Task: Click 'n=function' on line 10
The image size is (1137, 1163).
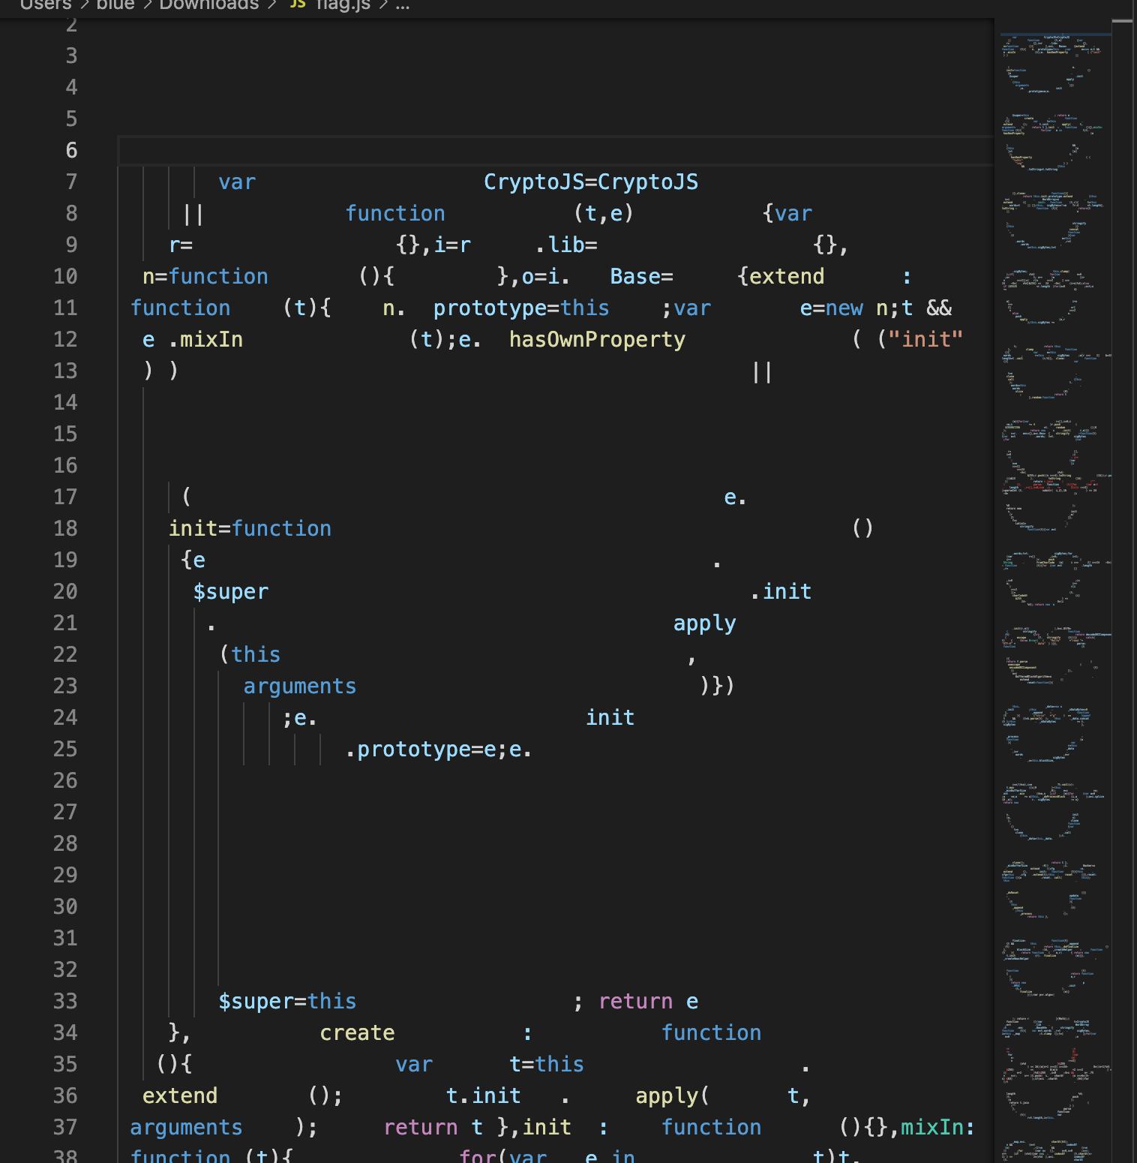Action: click(x=205, y=277)
